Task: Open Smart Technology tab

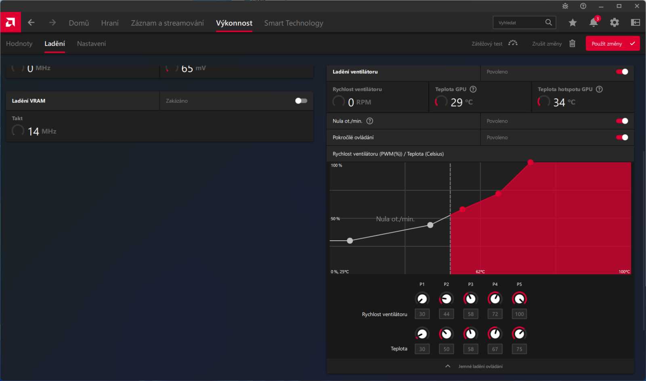Action: (294, 23)
